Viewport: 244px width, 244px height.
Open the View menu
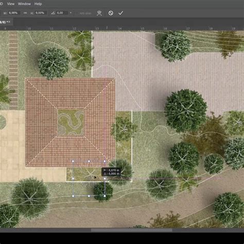pos(11,4)
